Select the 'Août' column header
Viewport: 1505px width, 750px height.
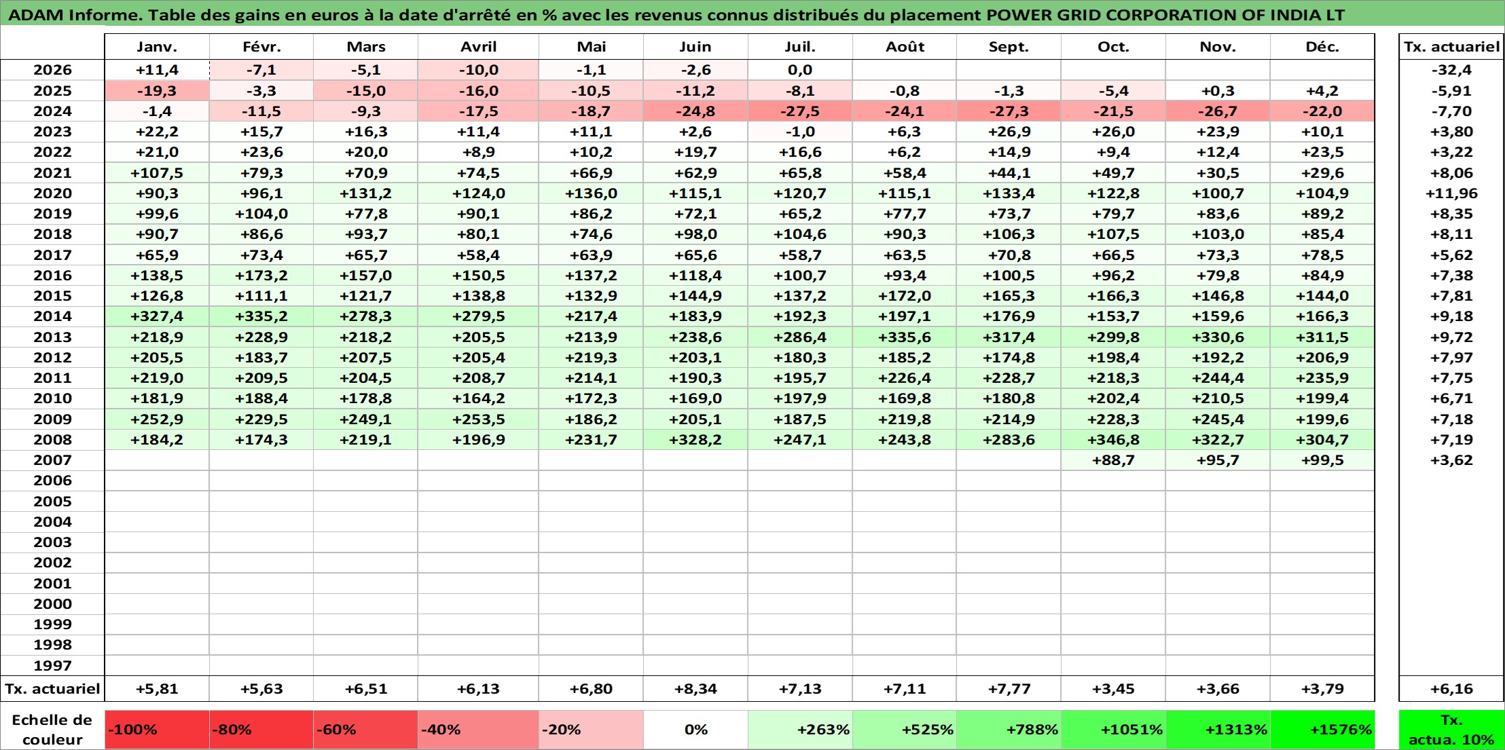coord(905,47)
